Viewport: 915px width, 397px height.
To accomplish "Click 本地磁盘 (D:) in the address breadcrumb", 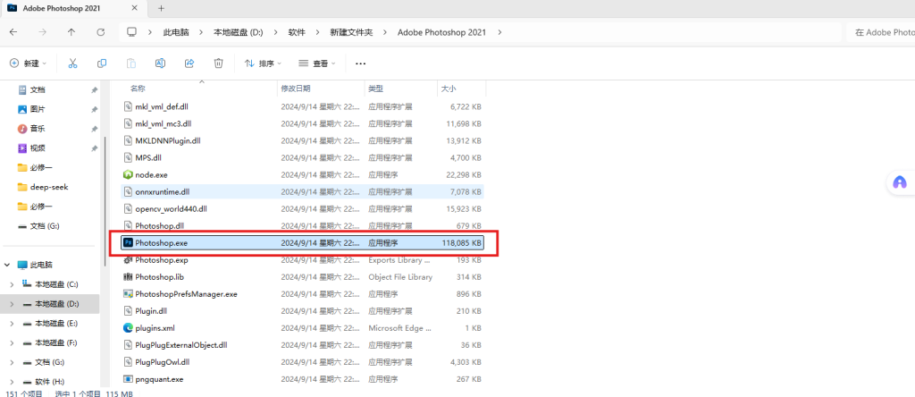I will (x=238, y=32).
